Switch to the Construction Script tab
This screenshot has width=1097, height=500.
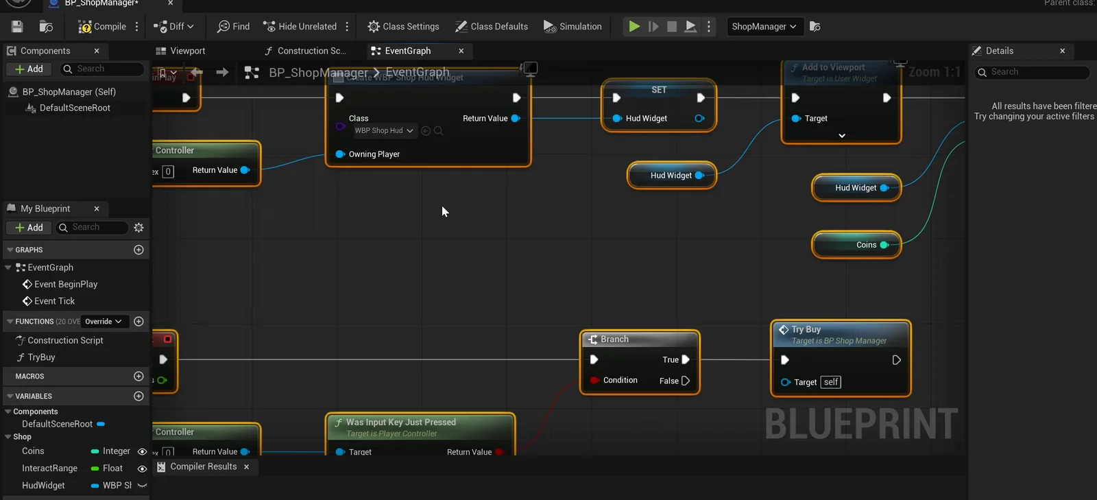pos(306,51)
